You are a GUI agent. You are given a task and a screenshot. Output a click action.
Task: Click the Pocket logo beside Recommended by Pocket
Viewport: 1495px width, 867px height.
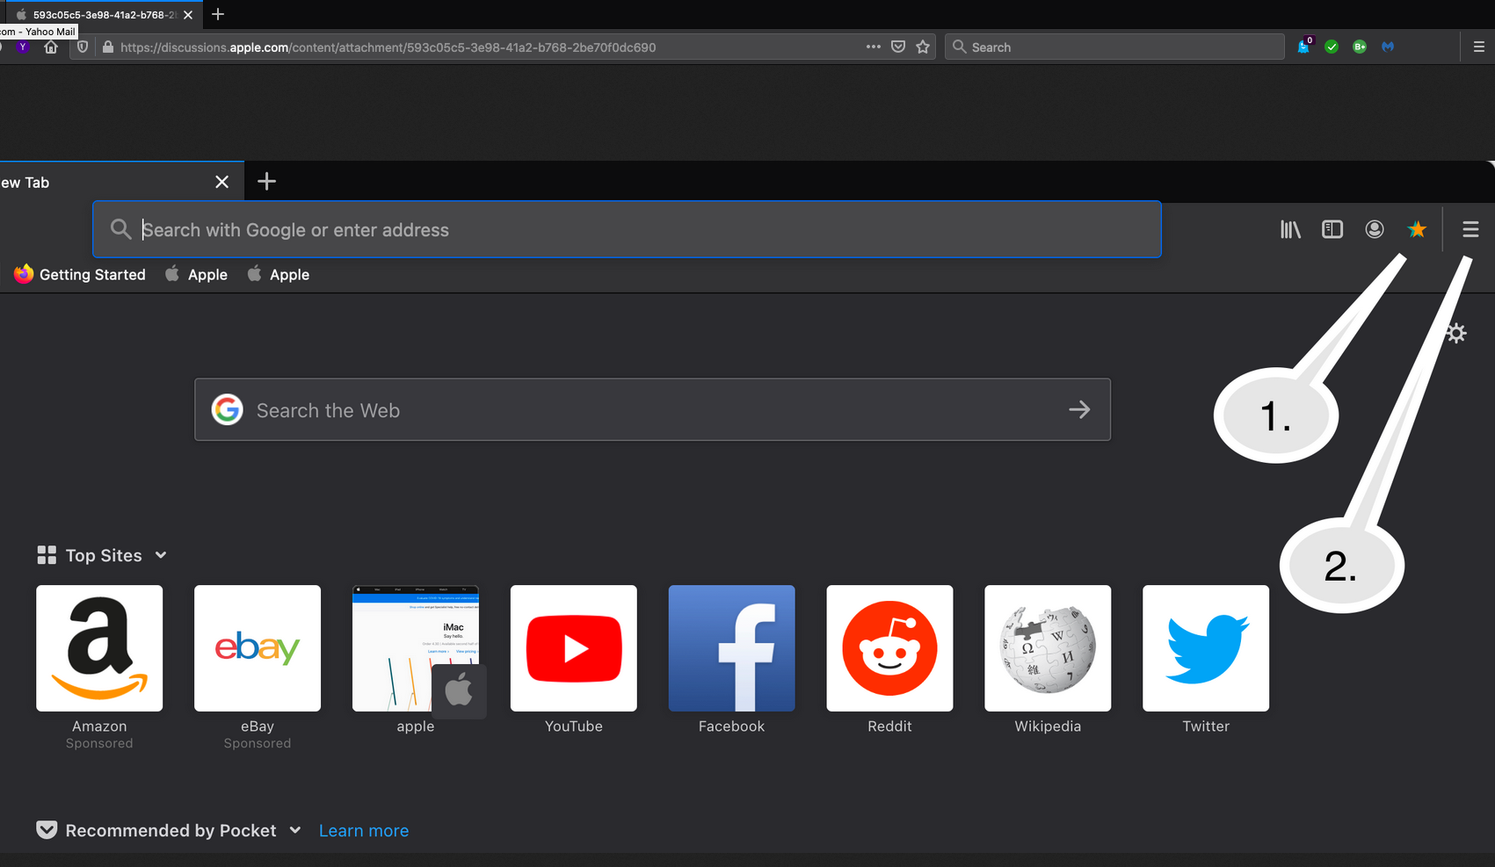point(47,830)
